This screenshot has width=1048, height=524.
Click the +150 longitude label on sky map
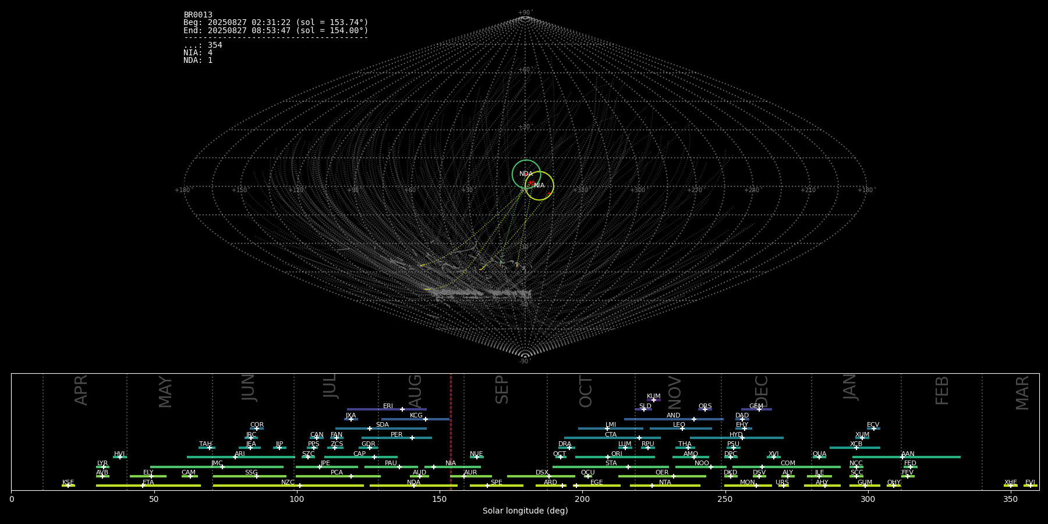(239, 190)
